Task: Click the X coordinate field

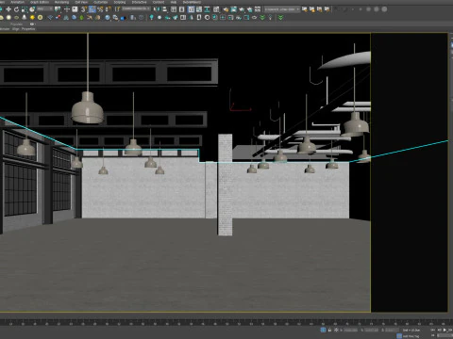Action: coord(350,330)
